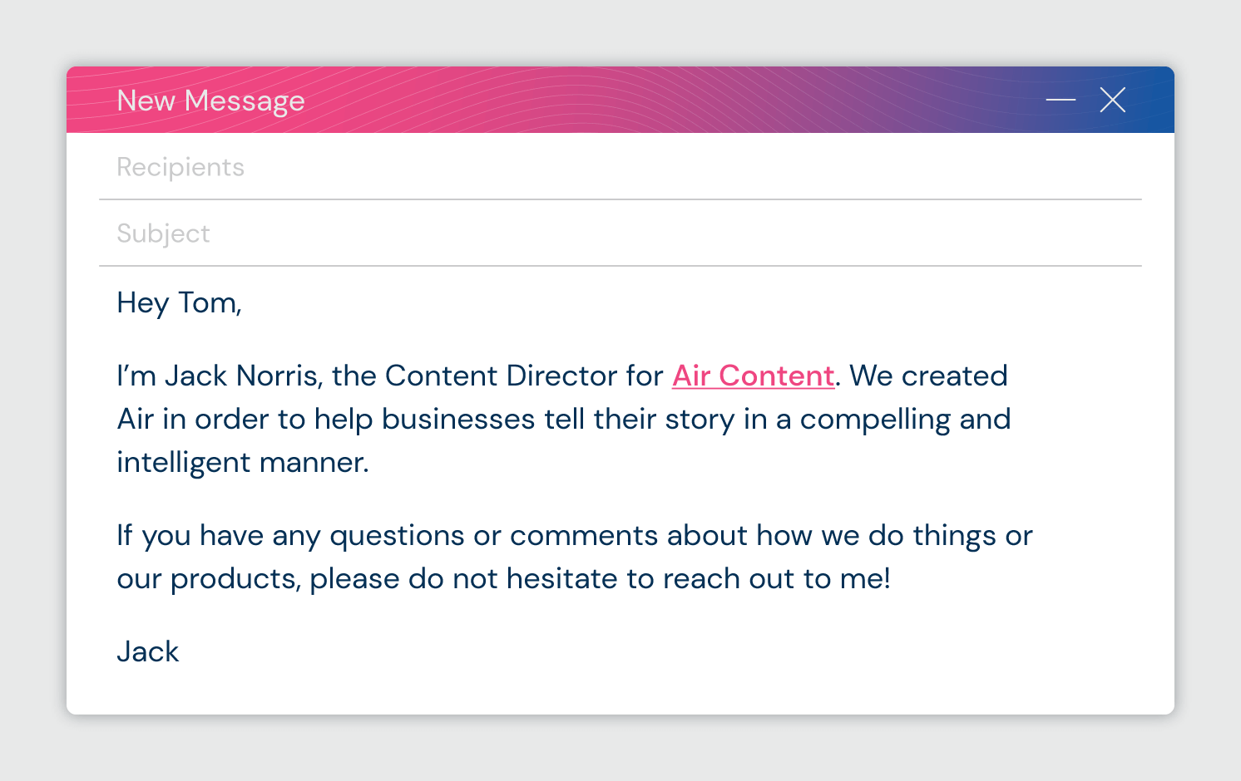Open the Air Content hyperlink
1241x781 pixels.
(753, 376)
